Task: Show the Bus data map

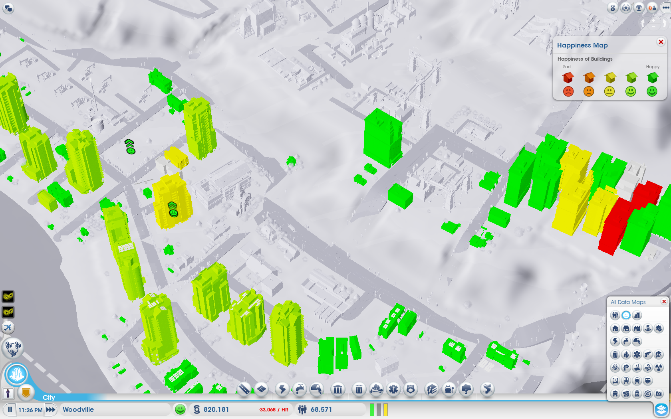Action: [615, 381]
